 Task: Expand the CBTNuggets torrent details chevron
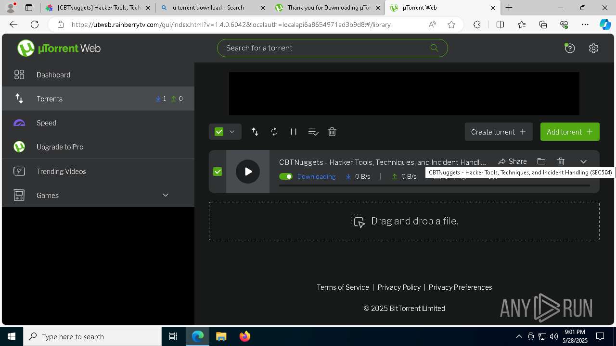pos(583,161)
